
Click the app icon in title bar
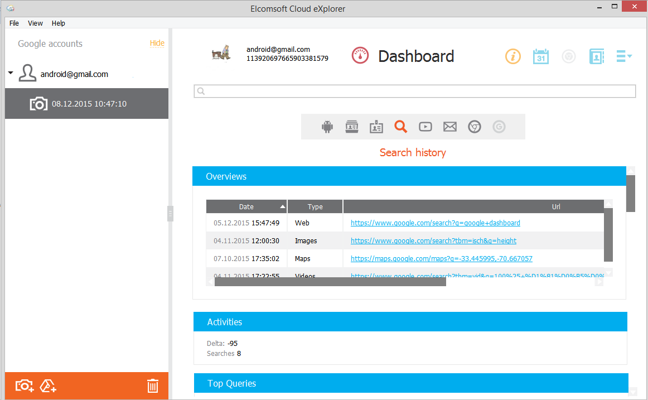11,8
